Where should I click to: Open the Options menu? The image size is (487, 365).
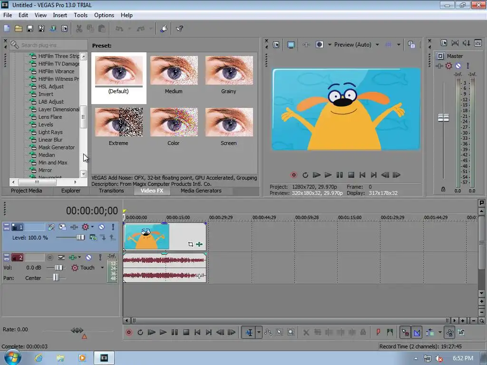click(104, 15)
